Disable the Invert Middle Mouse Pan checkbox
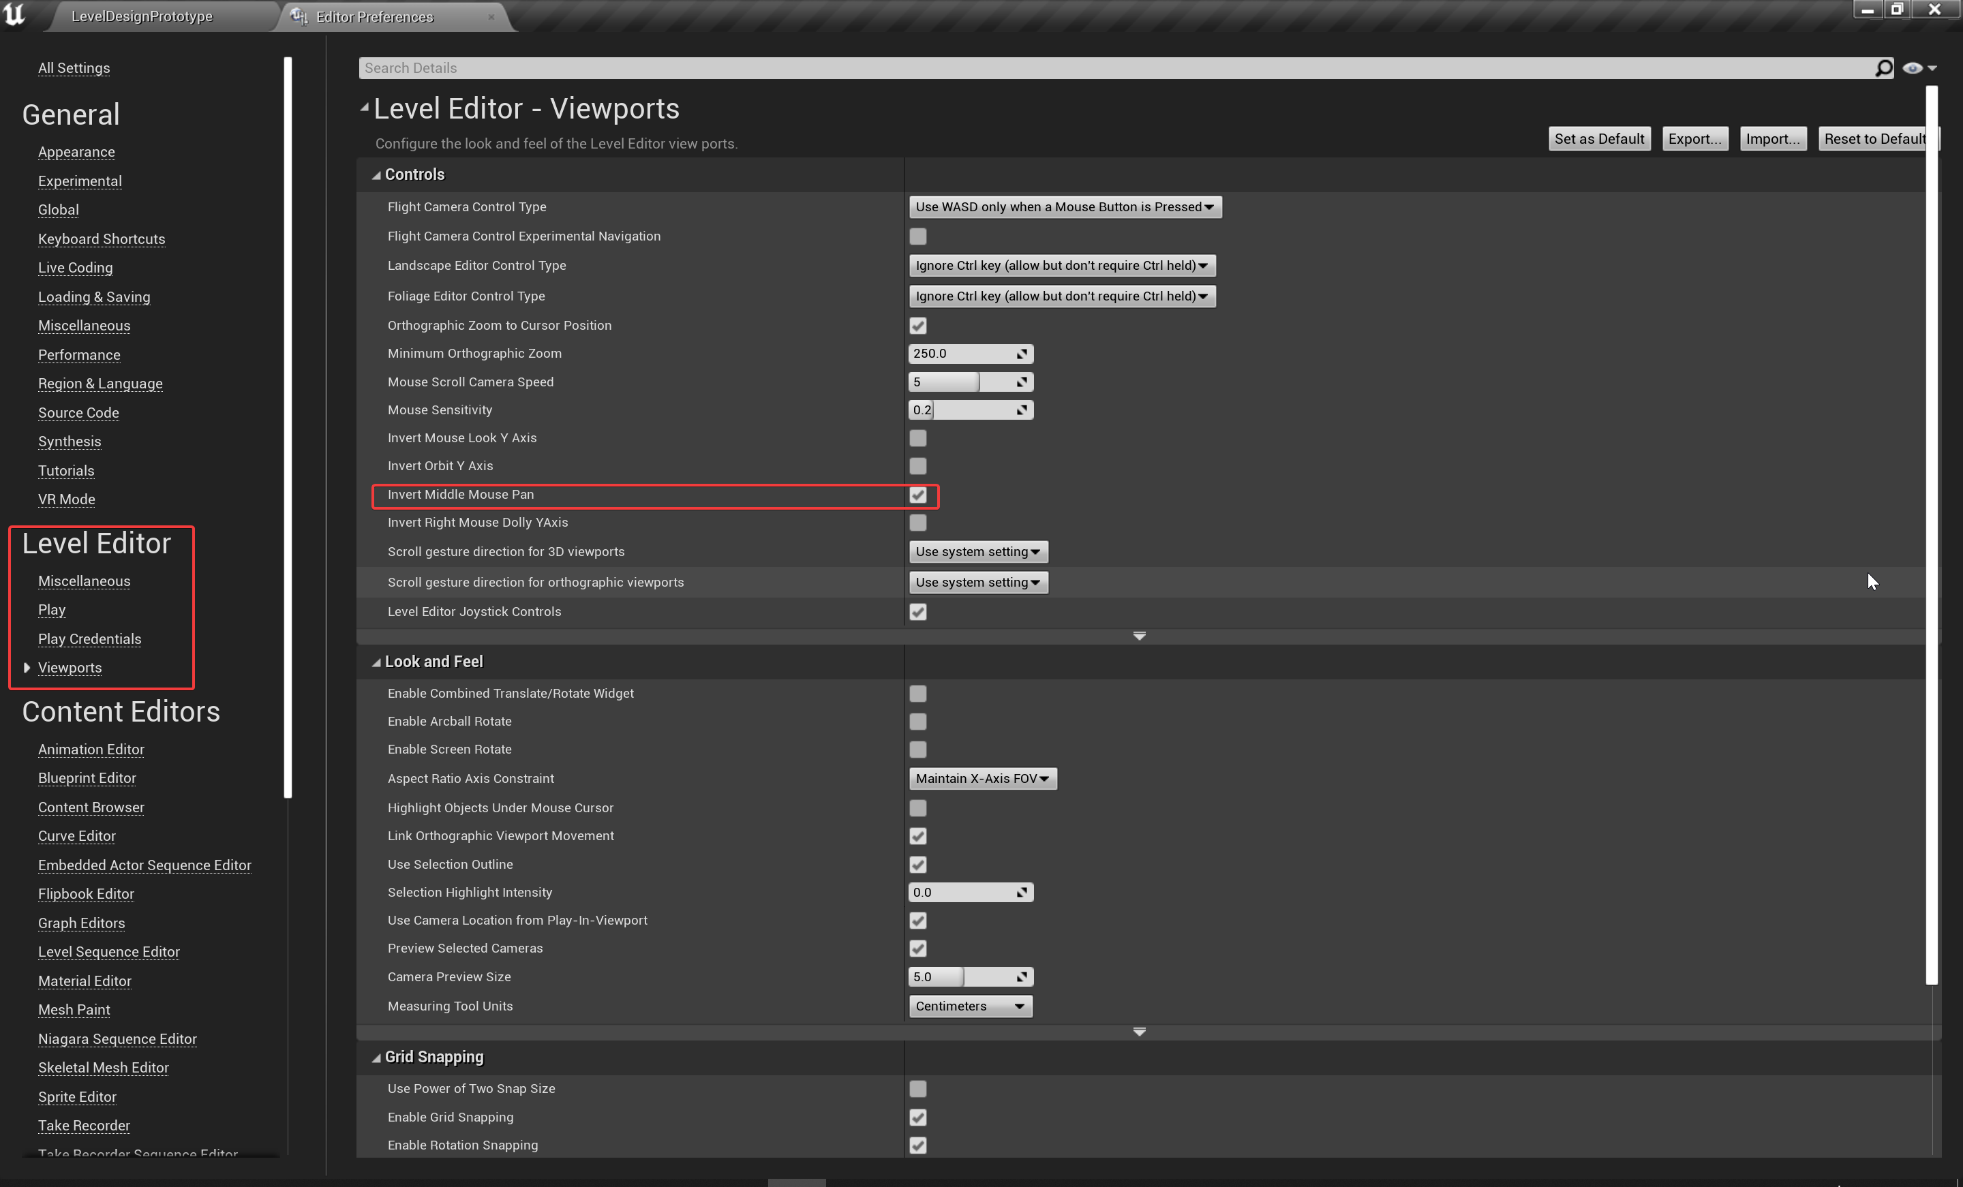 click(x=917, y=495)
